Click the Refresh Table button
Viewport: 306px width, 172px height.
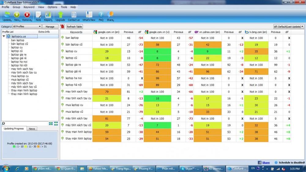(x=74, y=27)
